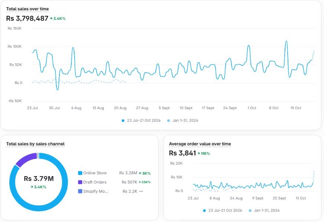Toggle Jan 1–31, 2026 legend in average order chart
Screen dimensions: 324x222
(264, 211)
